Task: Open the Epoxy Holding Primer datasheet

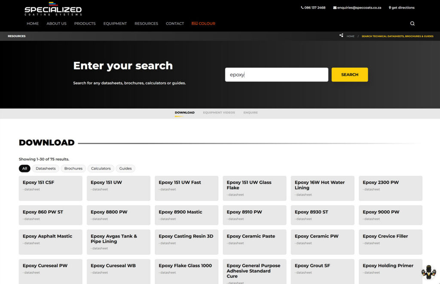Action: point(390,272)
